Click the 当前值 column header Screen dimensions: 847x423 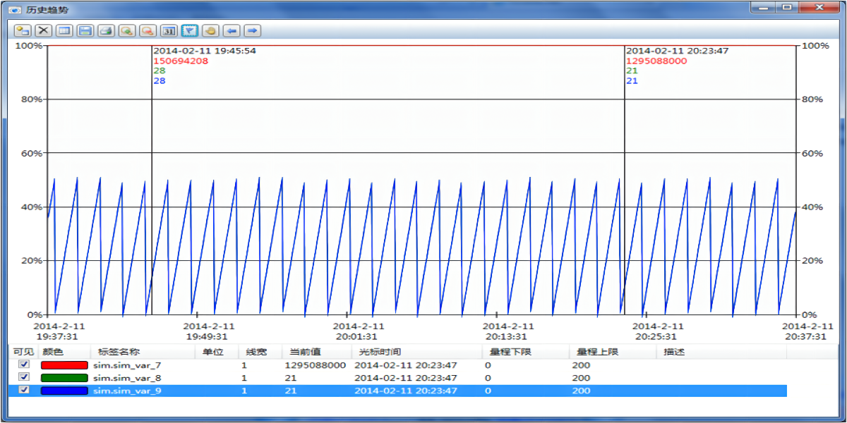301,352
